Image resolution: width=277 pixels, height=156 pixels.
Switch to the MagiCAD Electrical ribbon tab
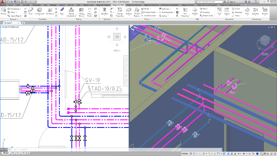coord(134,5)
